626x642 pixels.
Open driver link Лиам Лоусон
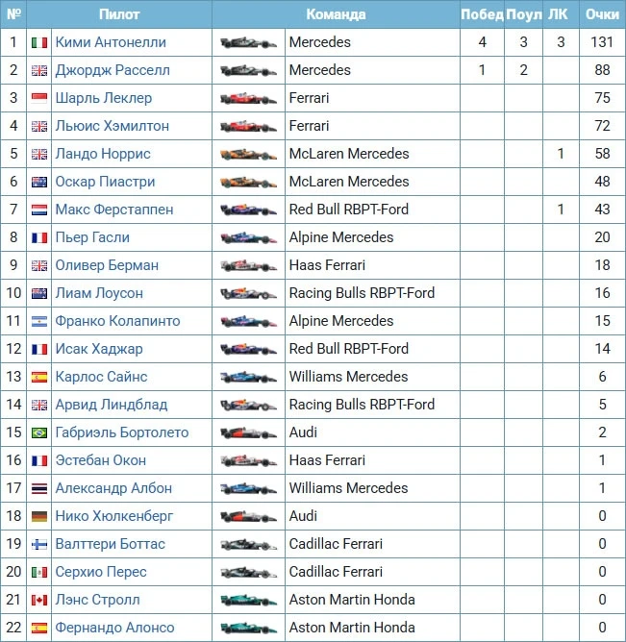click(x=99, y=293)
